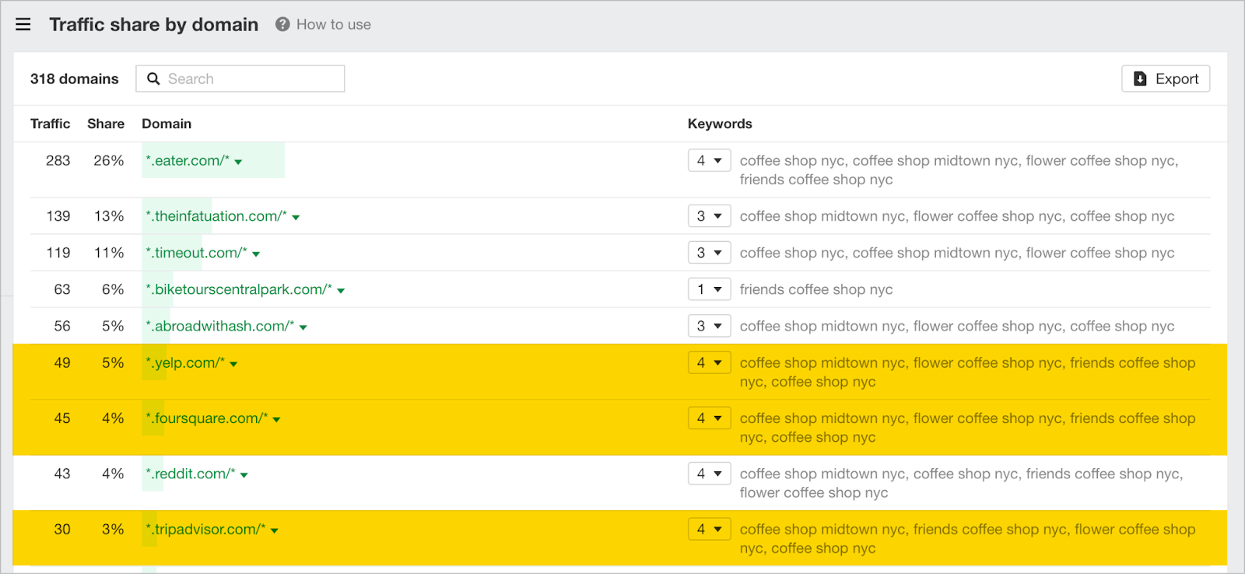The image size is (1245, 574).
Task: Select the traffic value 139
Action: pos(58,216)
